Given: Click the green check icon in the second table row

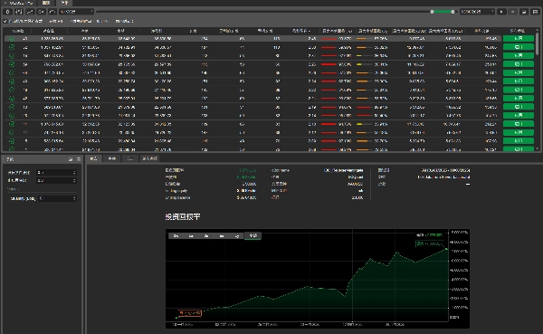Looking at the screenshot, I should pyautogui.click(x=12, y=47).
